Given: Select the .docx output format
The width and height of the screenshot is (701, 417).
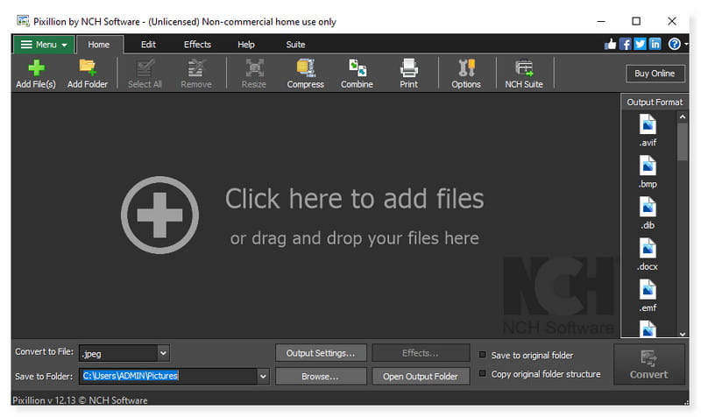Looking at the screenshot, I should coord(648,252).
